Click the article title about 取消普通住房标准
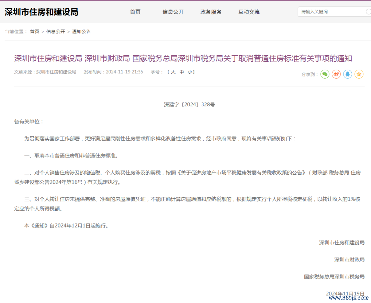 (x=183, y=58)
